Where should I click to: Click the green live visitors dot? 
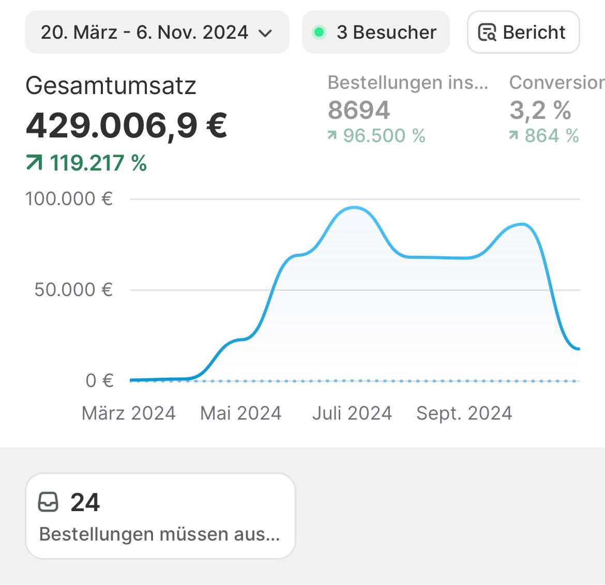tap(319, 33)
